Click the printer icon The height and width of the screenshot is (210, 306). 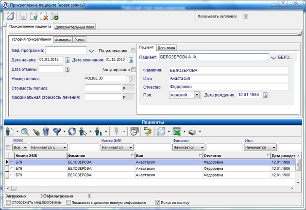(192, 132)
